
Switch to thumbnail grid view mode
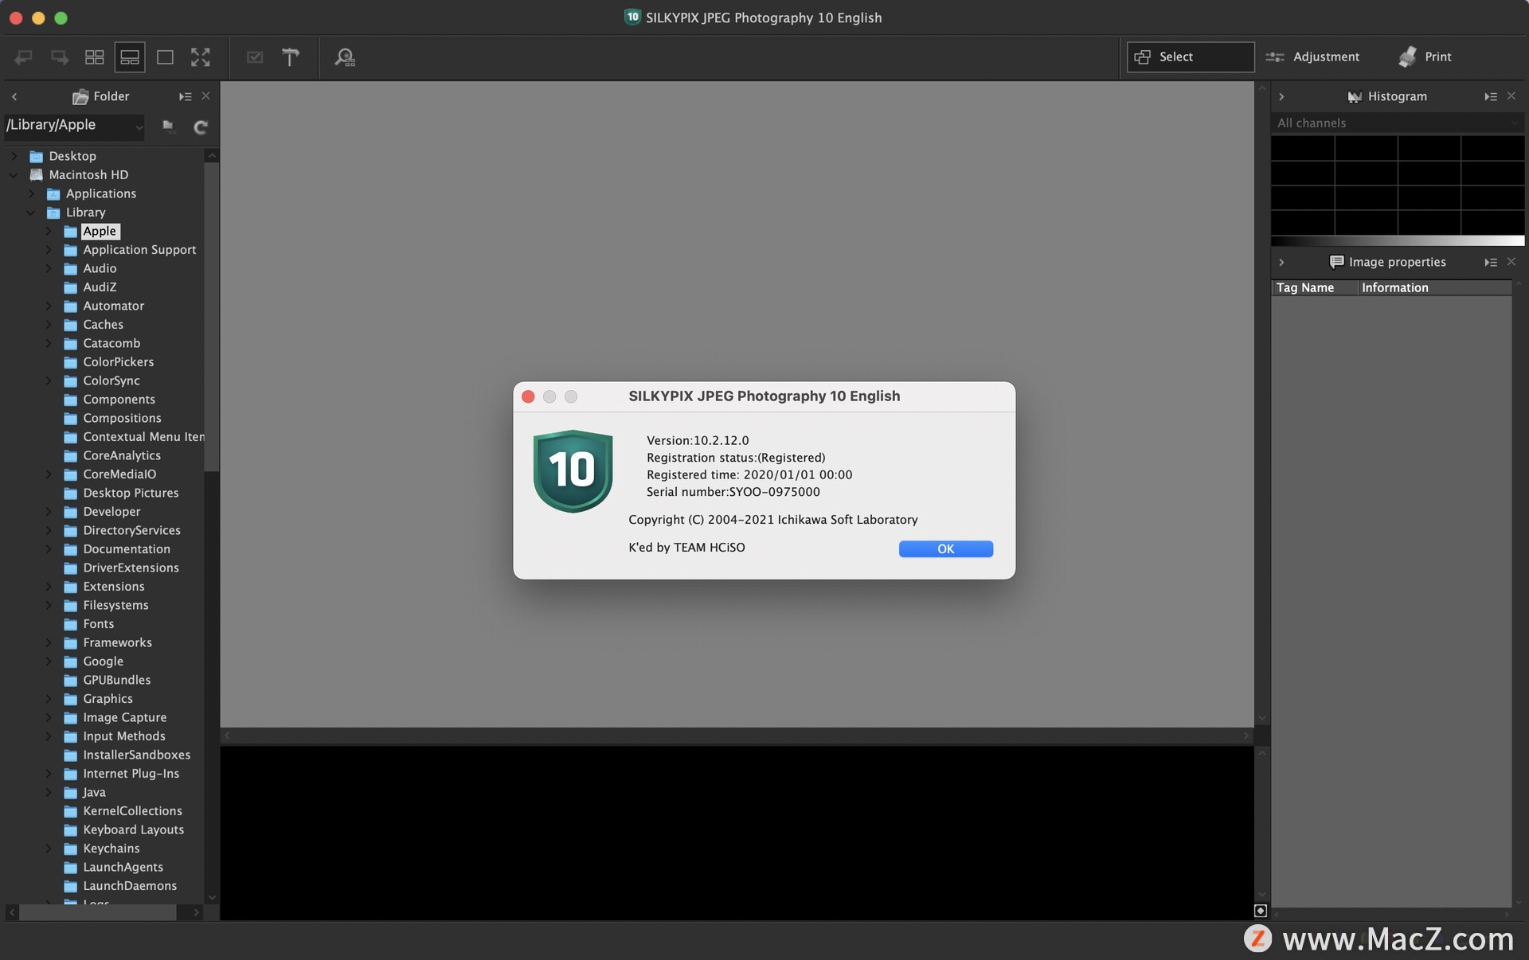(x=95, y=57)
